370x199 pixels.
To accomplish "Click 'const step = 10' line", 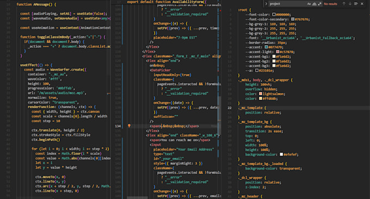I will click(x=46, y=121).
